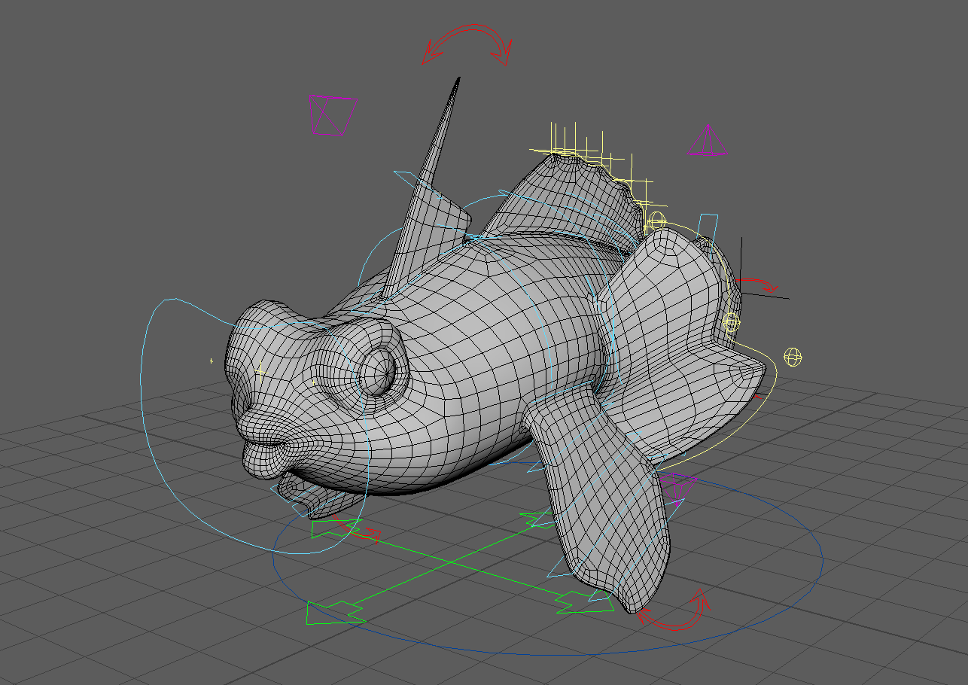Screen dimensions: 968x685
Task: Select the red curved double-arrow under the pectoral fin tip
Action: pyautogui.click(x=674, y=610)
